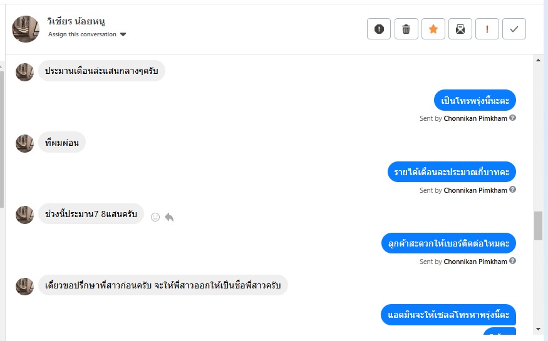The image size is (548, 341).
Task: React with the smiley emoji icon
Action: click(155, 217)
